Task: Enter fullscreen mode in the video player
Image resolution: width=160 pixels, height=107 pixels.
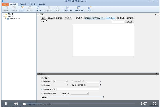Action: [154, 104]
